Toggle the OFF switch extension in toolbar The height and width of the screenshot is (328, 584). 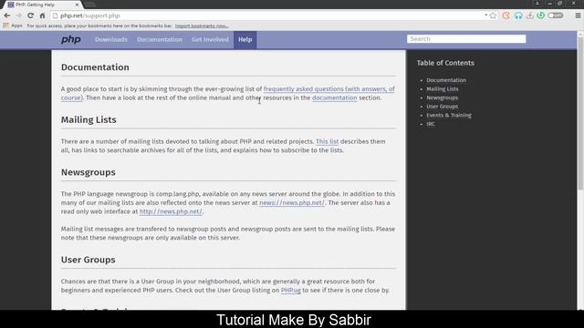pyautogui.click(x=556, y=15)
